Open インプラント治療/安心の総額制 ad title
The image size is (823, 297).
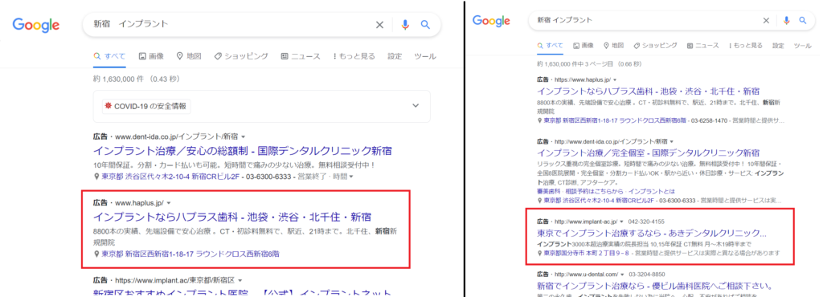coord(243,151)
